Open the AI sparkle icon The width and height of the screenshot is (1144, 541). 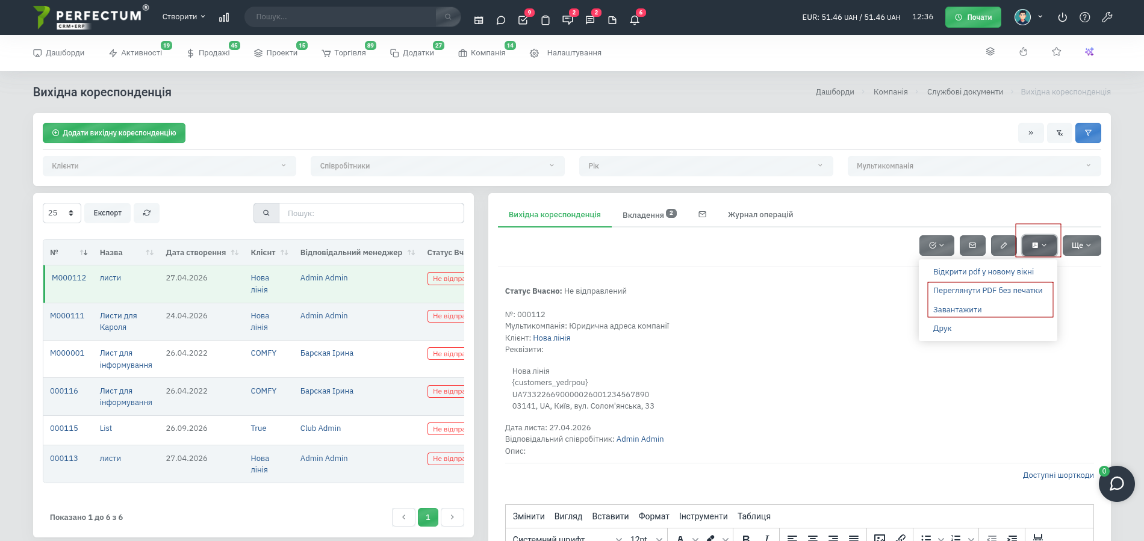1089,52
